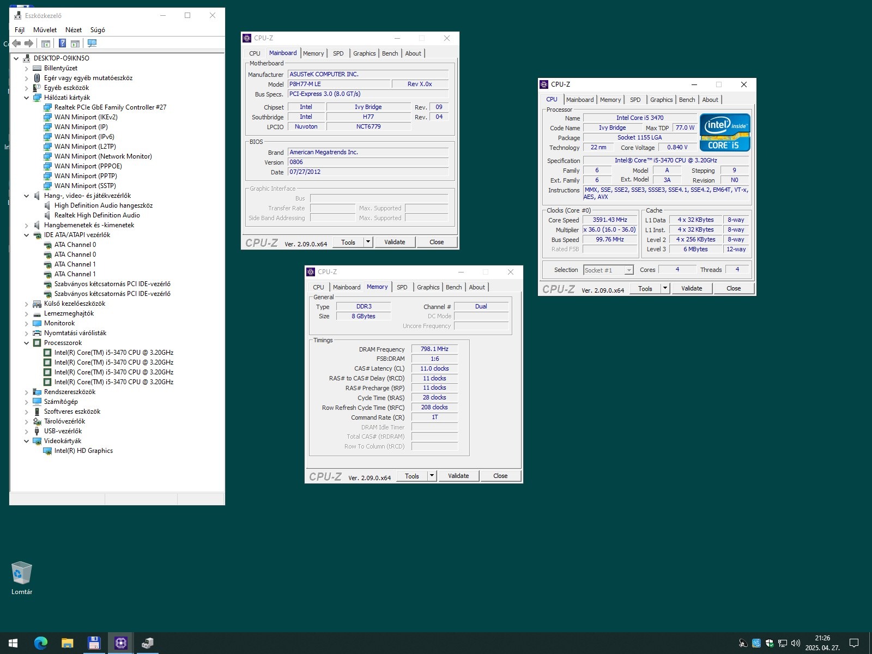
Task: Click the blue Help question-mark toolbar icon
Action: [x=63, y=44]
